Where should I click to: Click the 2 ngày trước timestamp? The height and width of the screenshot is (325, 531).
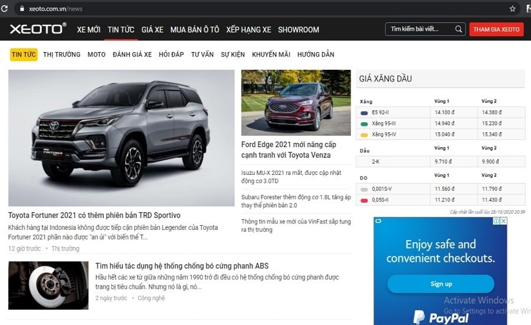pyautogui.click(x=111, y=298)
